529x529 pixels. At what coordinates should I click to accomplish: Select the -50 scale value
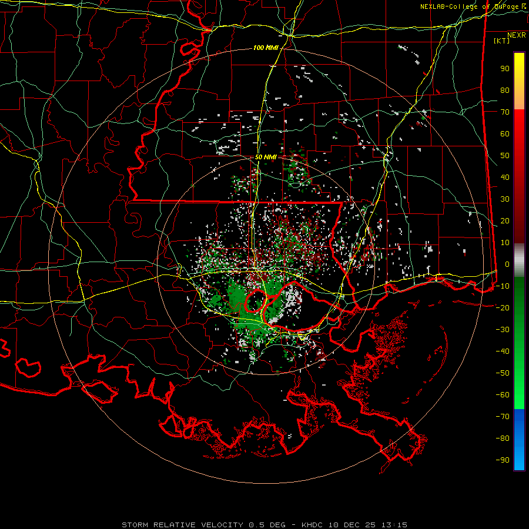coord(503,373)
